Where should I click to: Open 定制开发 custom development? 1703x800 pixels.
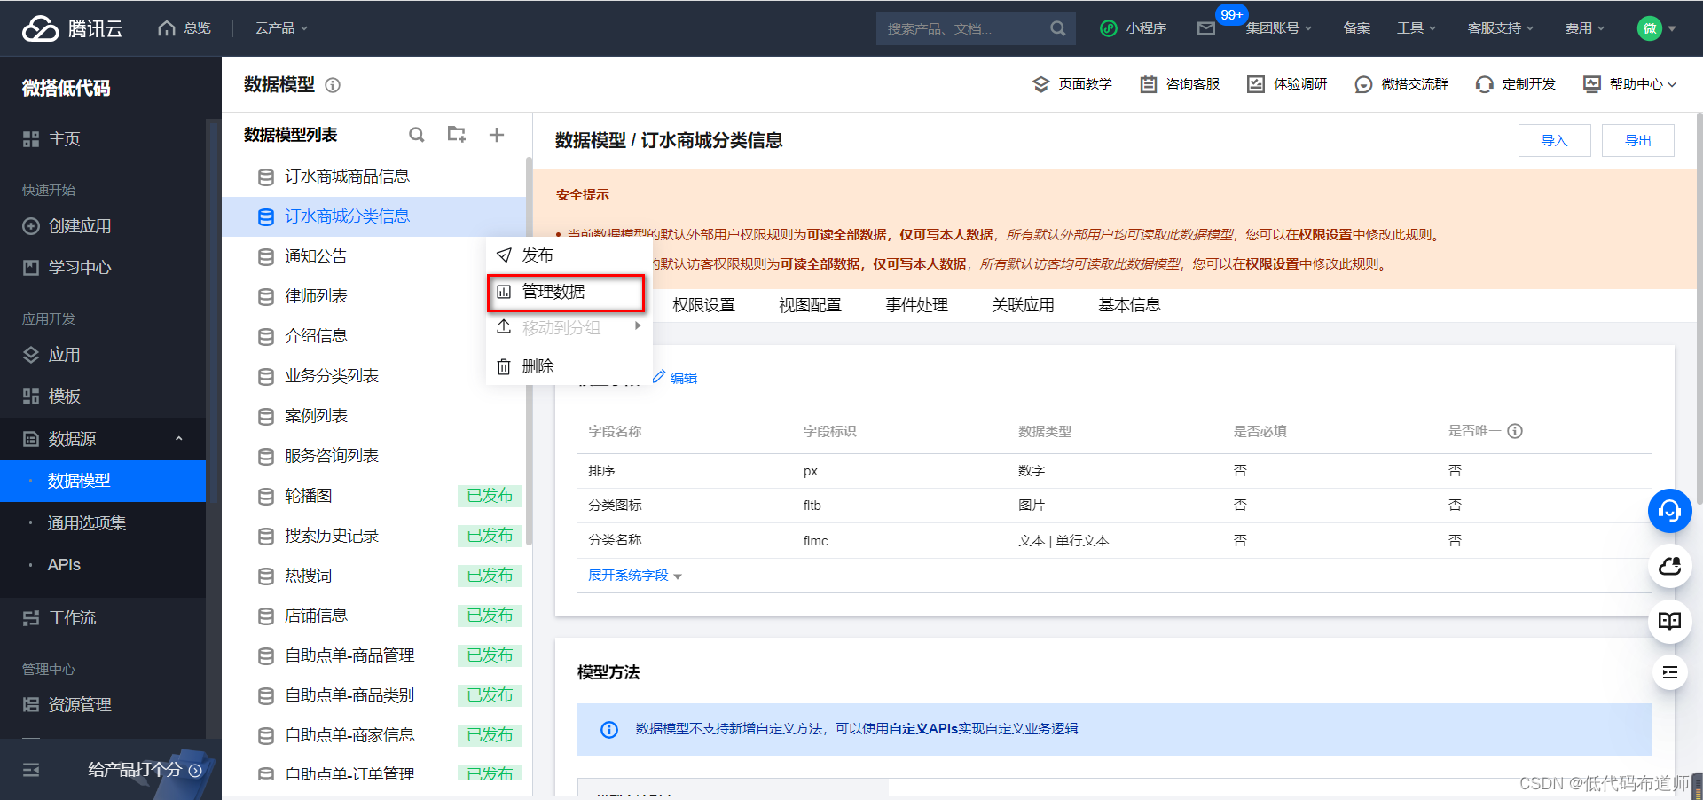(x=1516, y=84)
